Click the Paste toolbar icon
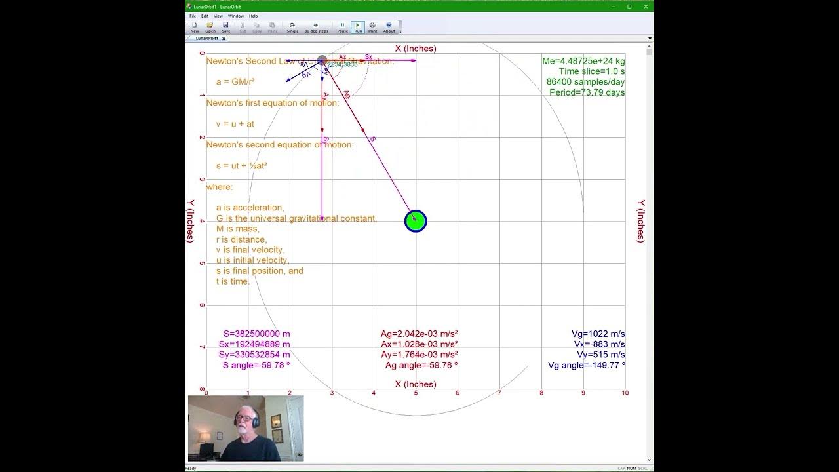 tap(273, 27)
